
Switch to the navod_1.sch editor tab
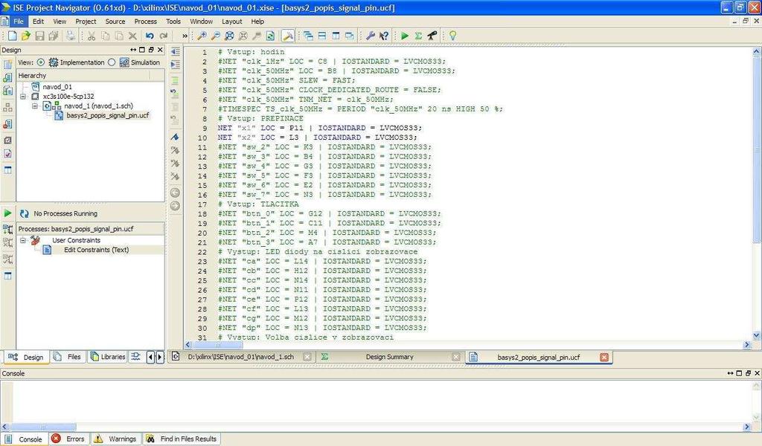(241, 357)
